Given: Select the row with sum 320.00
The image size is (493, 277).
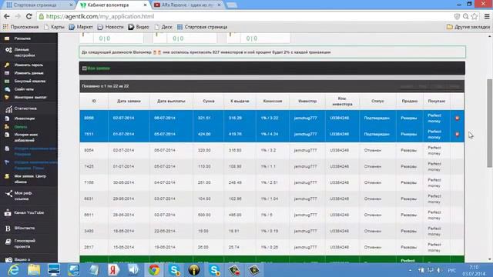Looking at the screenshot, I should [272, 151].
